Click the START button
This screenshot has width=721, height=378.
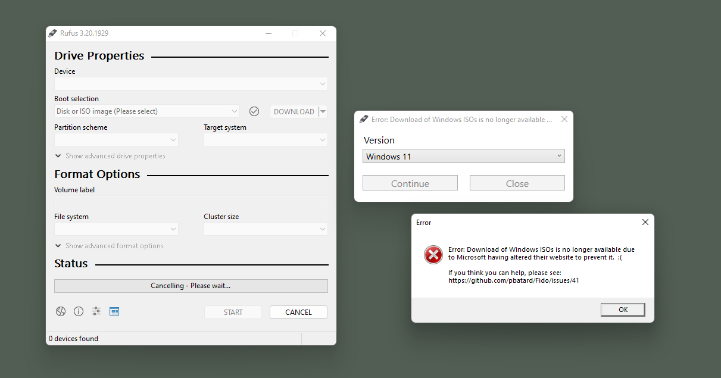click(x=233, y=312)
